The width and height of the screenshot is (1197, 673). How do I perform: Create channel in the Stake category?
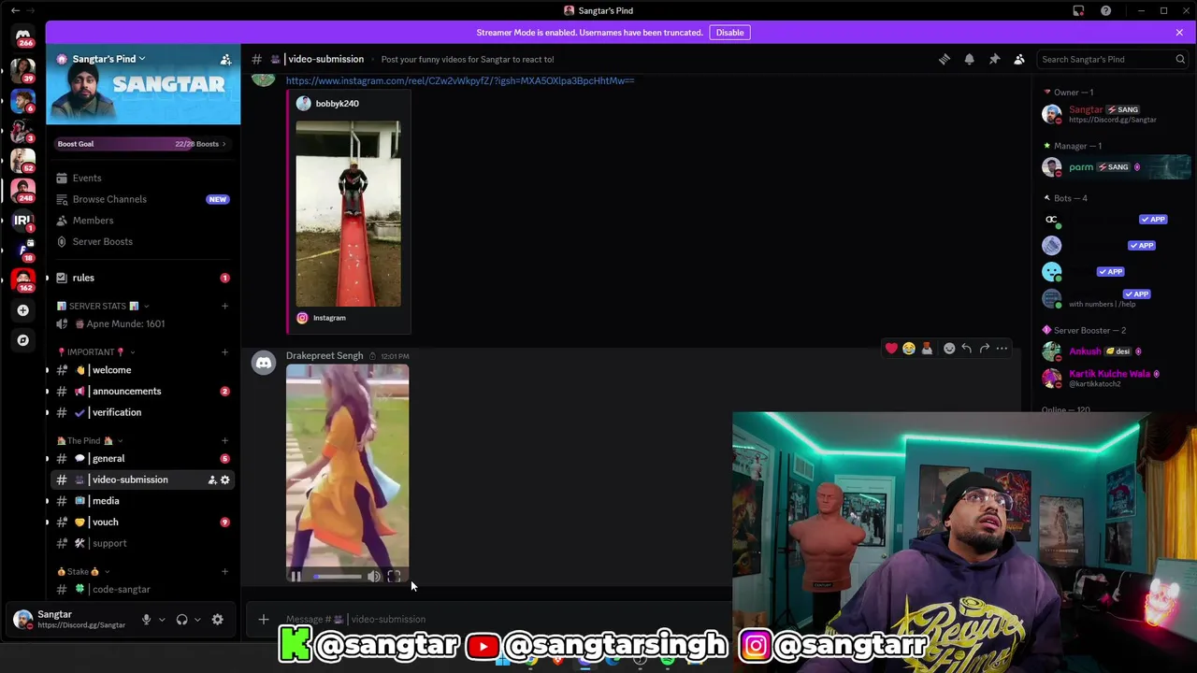224,571
